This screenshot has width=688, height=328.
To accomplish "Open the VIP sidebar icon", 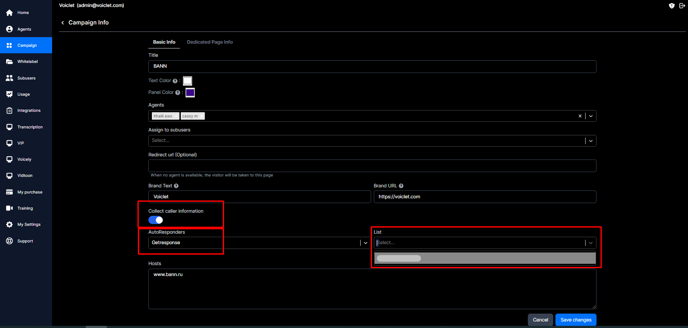I will 9,143.
